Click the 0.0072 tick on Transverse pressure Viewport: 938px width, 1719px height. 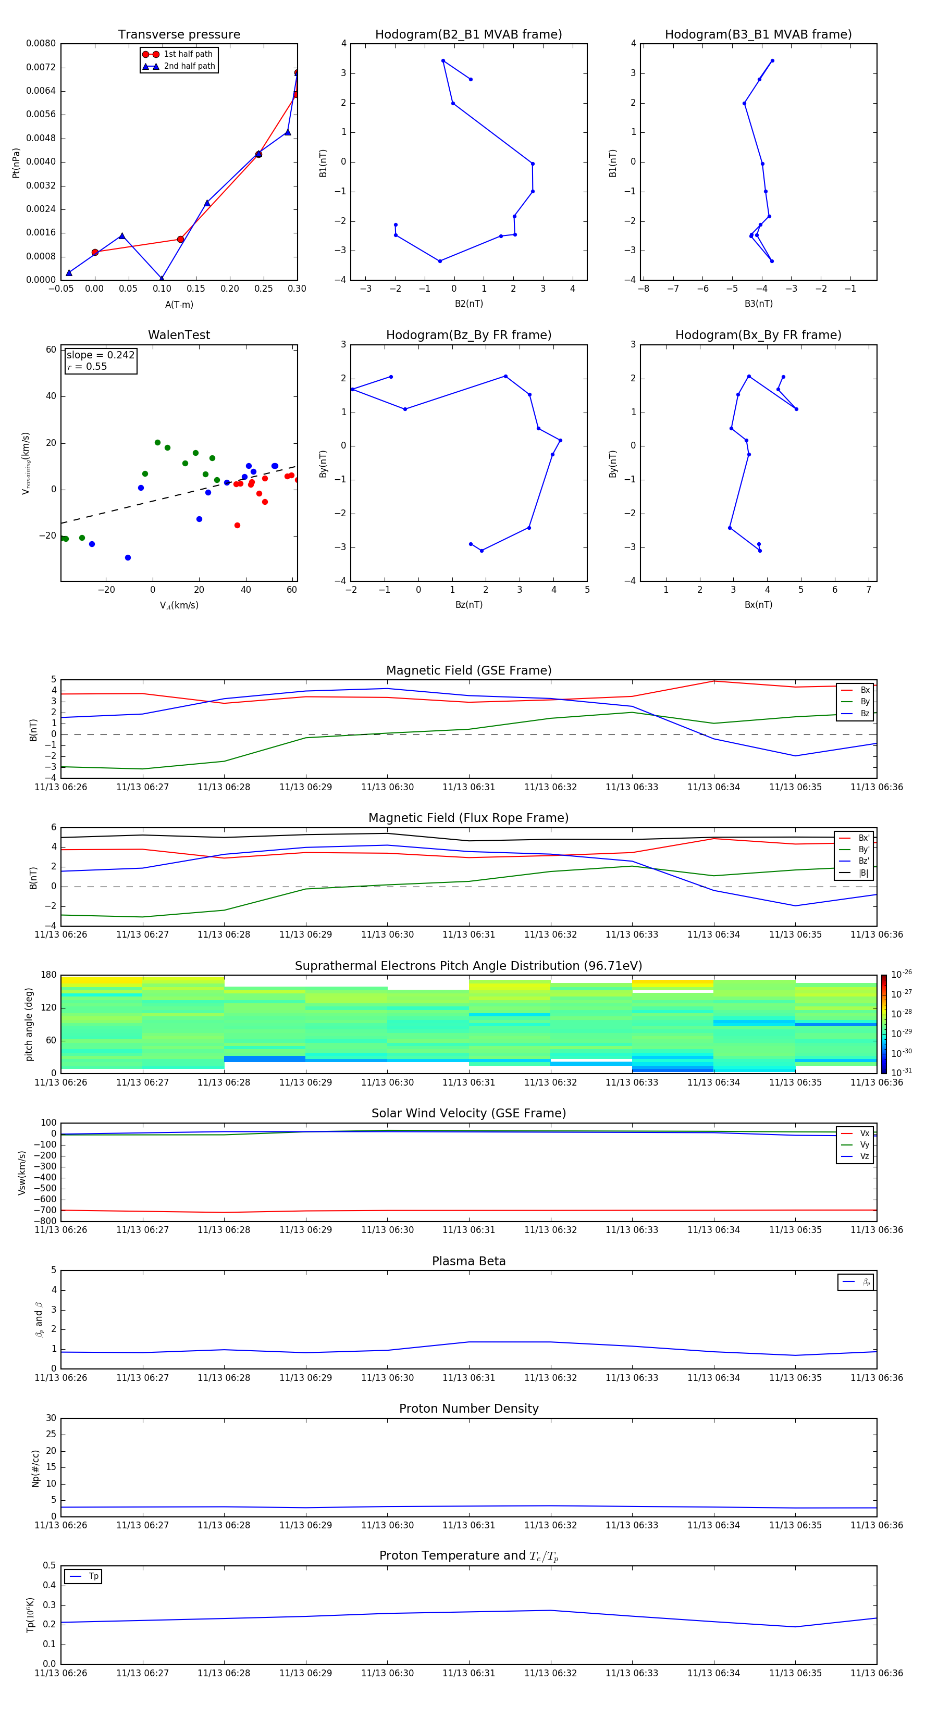[41, 67]
